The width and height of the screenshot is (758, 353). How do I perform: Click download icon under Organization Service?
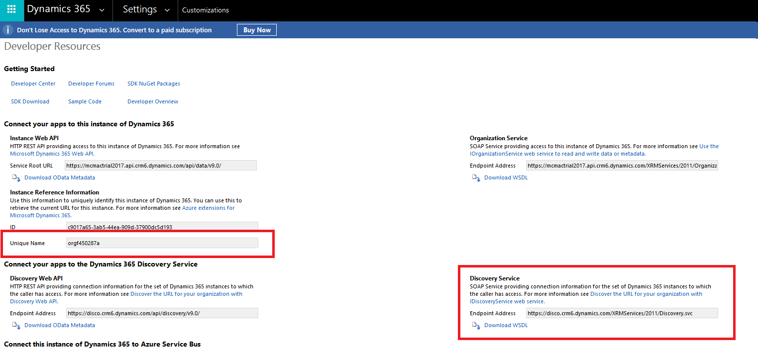[x=476, y=178]
